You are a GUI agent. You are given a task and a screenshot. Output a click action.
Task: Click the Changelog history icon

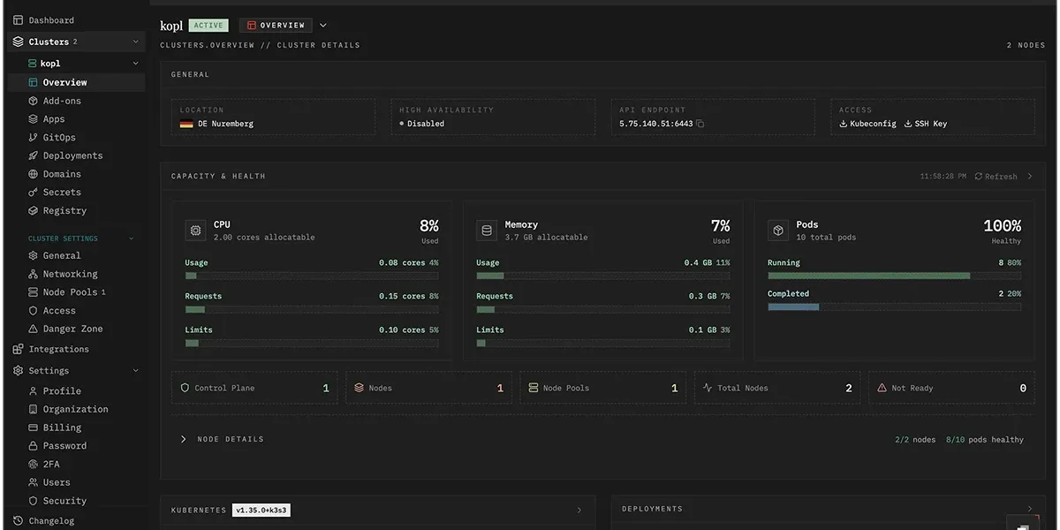tap(18, 521)
